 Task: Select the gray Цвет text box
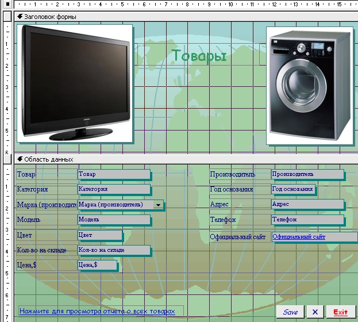point(99,235)
